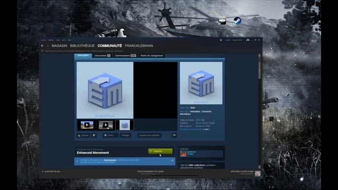Screen dimensions: 338x190
Task: Select the EM cube image thumbnail
Action: tap(125, 125)
